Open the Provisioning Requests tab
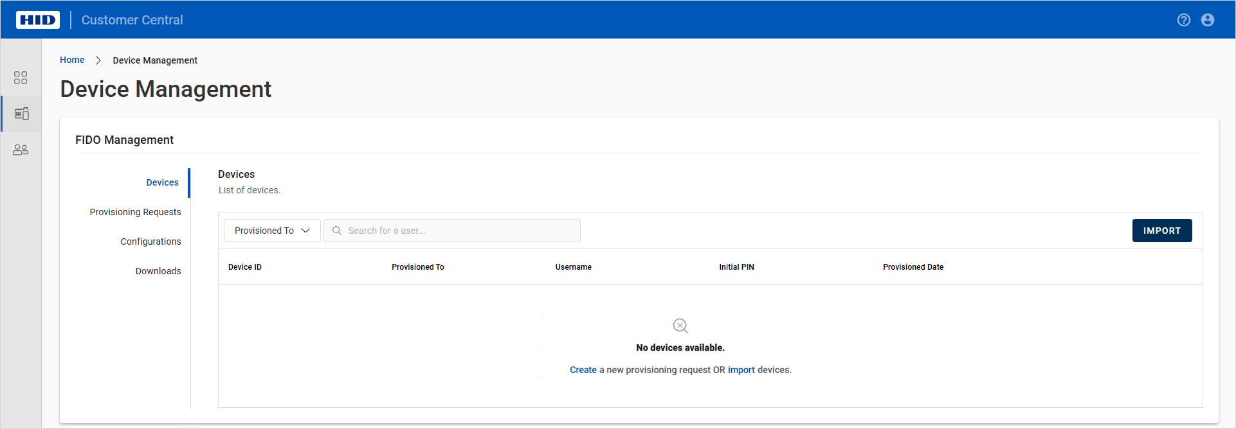 135,212
